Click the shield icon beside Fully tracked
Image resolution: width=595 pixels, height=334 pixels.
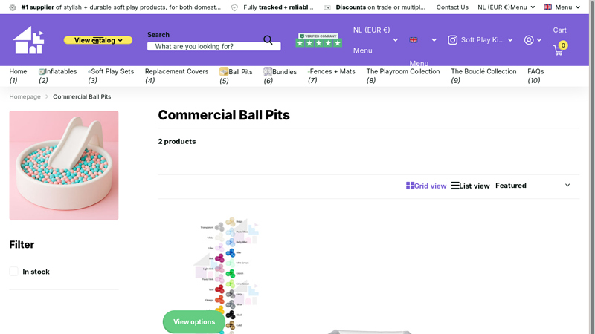tap(234, 7)
